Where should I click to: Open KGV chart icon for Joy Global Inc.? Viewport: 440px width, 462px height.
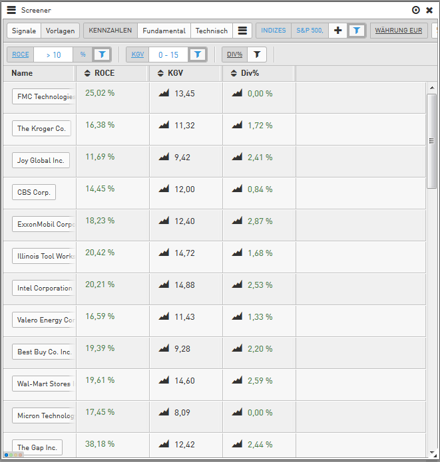[x=164, y=156]
